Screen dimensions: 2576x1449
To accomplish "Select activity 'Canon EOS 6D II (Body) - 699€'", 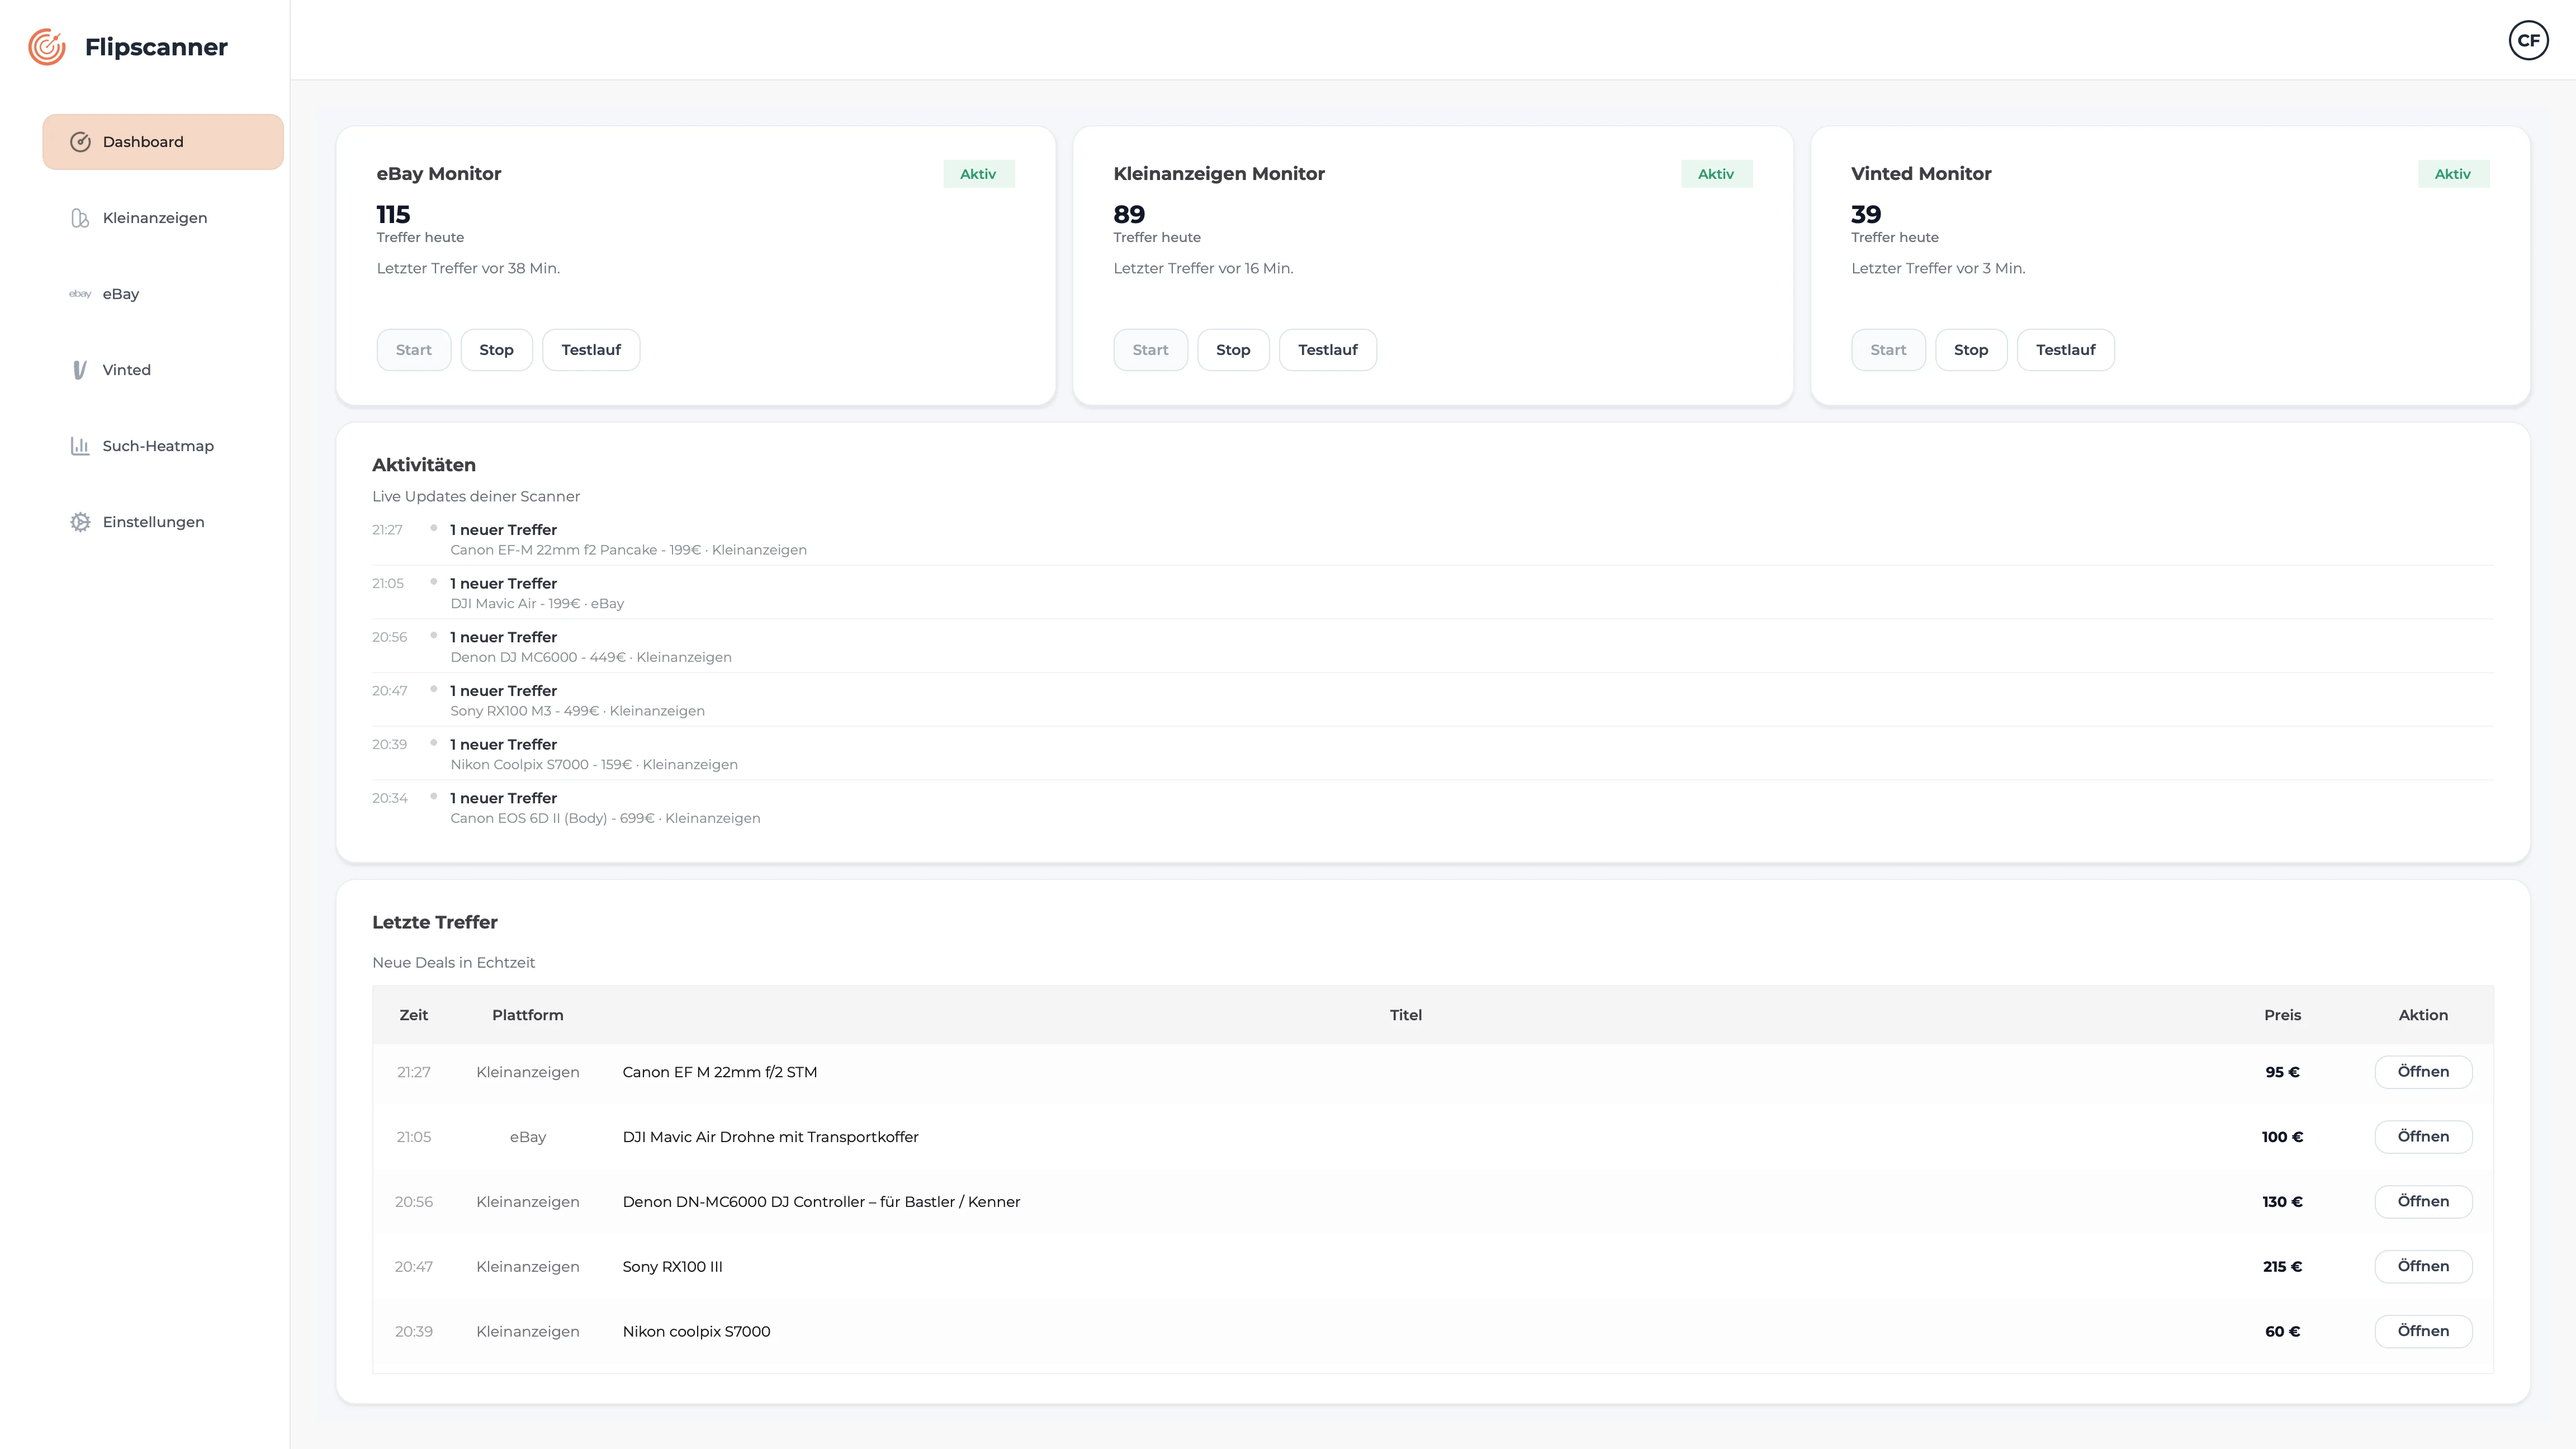I will [x=1431, y=808].
